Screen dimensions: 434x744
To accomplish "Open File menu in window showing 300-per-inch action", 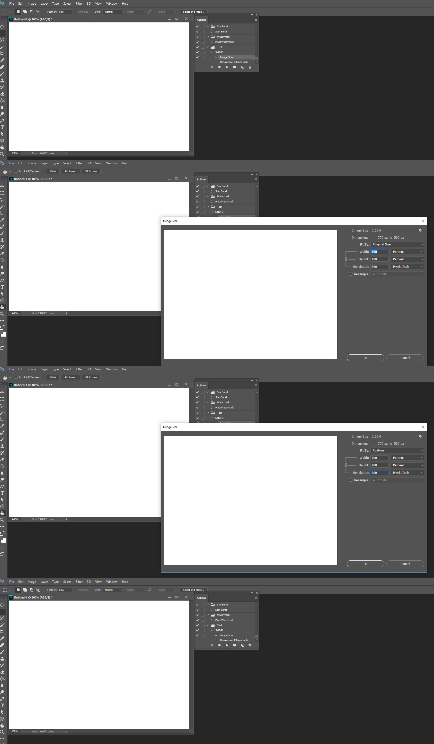I will (x=12, y=4).
